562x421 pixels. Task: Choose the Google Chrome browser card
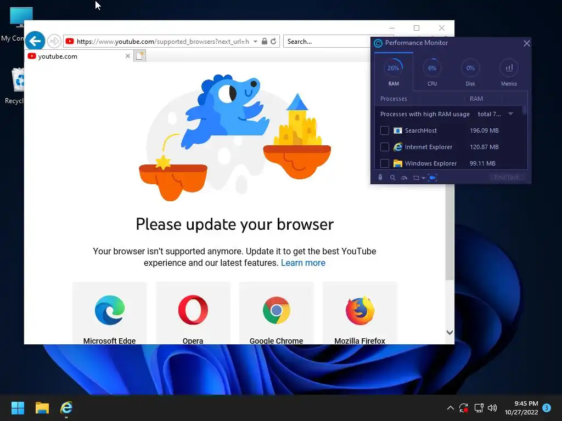point(277,313)
